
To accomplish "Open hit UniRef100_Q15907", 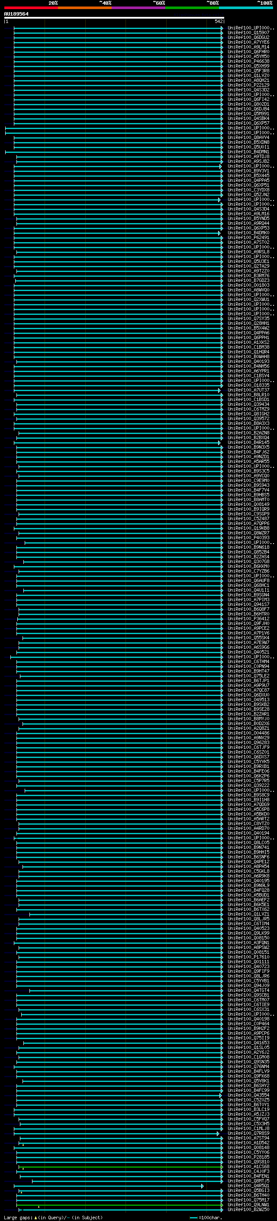I will (x=248, y=33).
